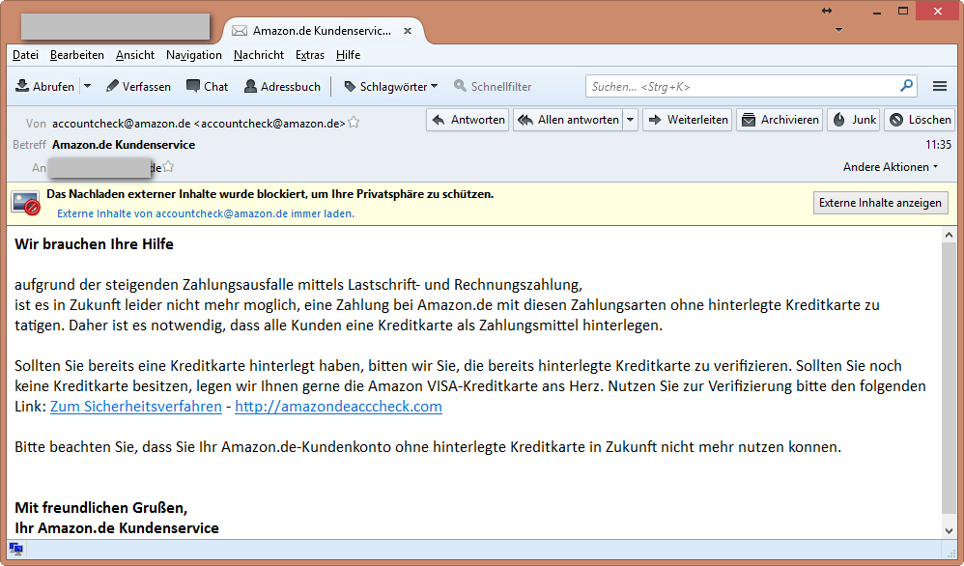Open the hamburger application menu
Viewport: 964px width, 566px height.
click(940, 86)
